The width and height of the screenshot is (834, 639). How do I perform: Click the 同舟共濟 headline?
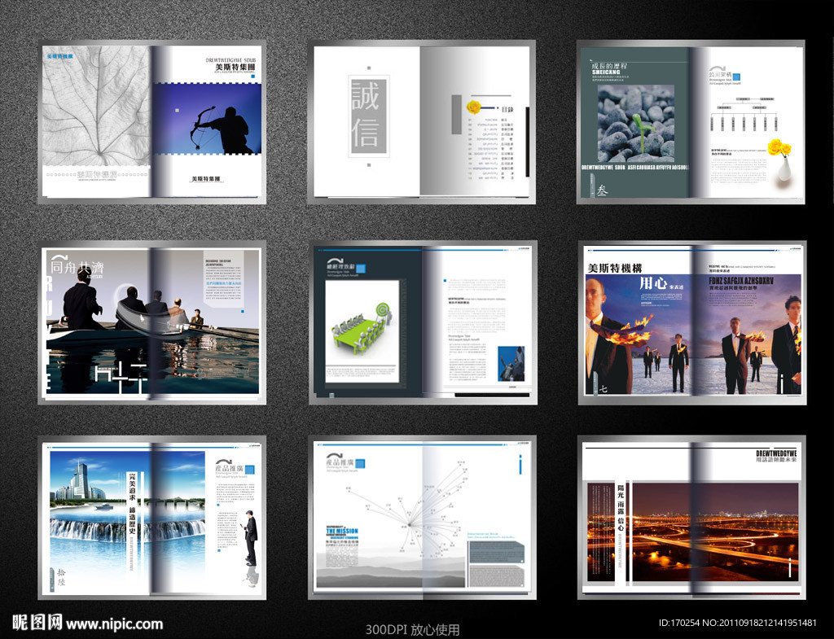click(77, 267)
